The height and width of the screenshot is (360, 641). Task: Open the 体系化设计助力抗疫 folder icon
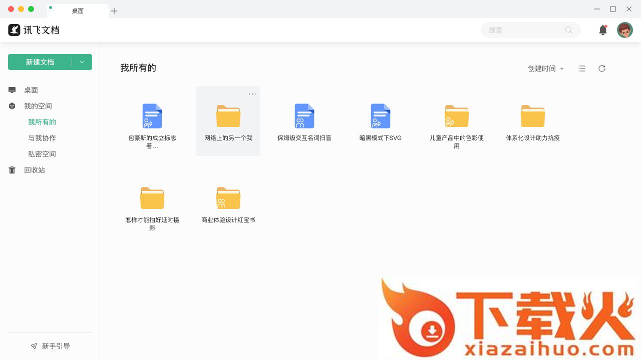click(x=533, y=116)
